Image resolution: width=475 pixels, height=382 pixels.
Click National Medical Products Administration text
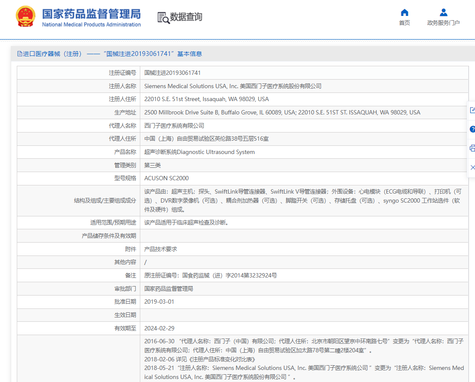tap(91, 25)
